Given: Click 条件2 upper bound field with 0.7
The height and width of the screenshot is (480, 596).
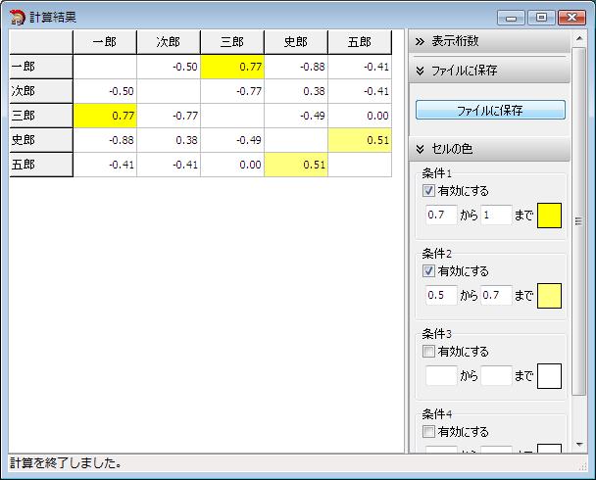Looking at the screenshot, I should click(496, 295).
